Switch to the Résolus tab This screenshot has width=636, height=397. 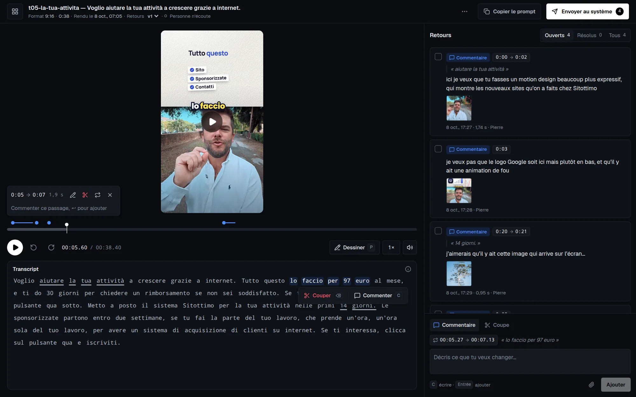tap(589, 35)
